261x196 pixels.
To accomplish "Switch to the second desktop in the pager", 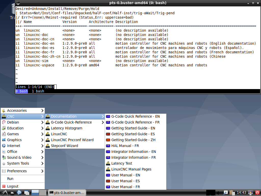I will 43,193.
